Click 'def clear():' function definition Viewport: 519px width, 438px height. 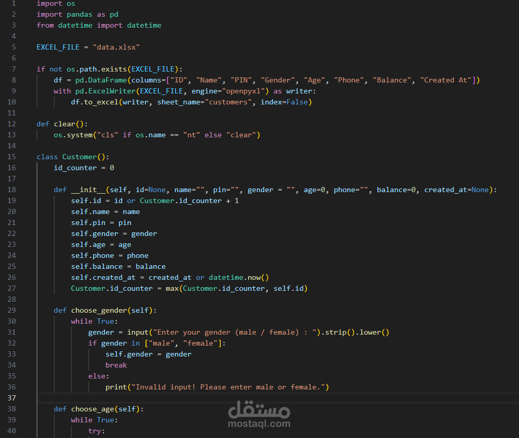(x=62, y=124)
